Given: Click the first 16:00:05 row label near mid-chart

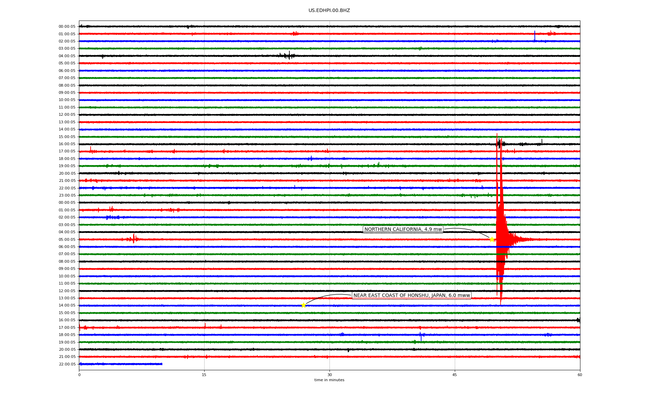Looking at the screenshot, I should 67,144.
